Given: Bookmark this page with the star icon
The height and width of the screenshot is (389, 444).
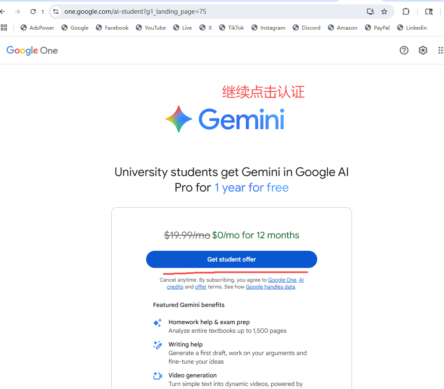Looking at the screenshot, I should click(384, 12).
